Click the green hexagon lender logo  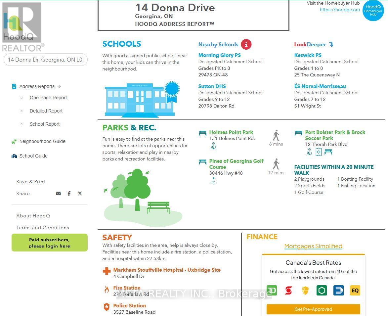(322, 290)
